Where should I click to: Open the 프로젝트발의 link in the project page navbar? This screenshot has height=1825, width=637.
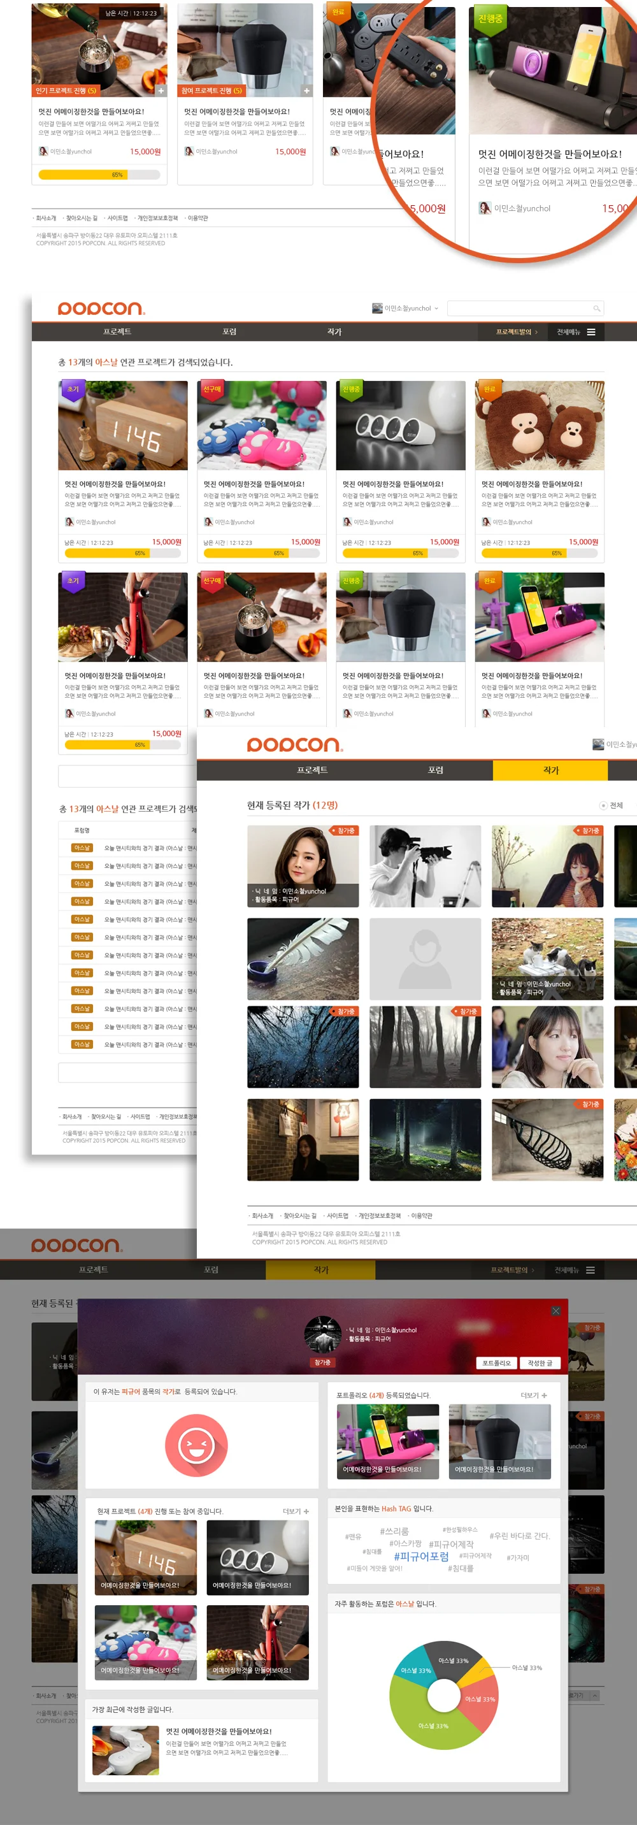[517, 331]
